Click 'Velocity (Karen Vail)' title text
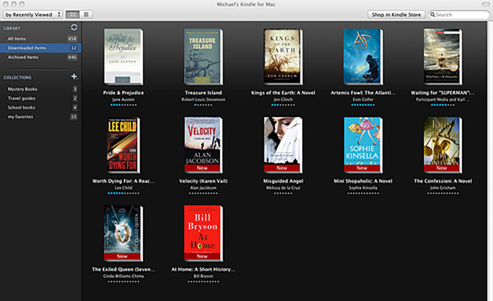This screenshot has height=301, width=493. (204, 181)
